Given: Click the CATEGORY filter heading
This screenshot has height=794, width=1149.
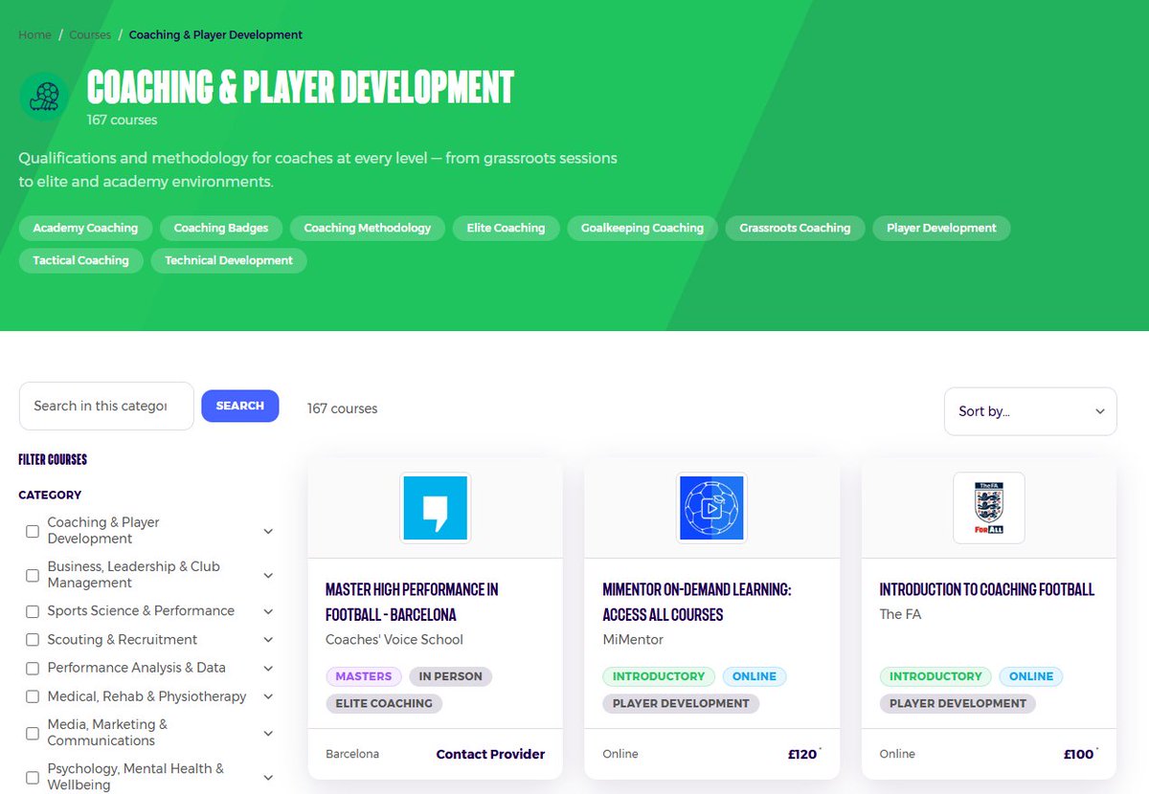Looking at the screenshot, I should point(50,495).
